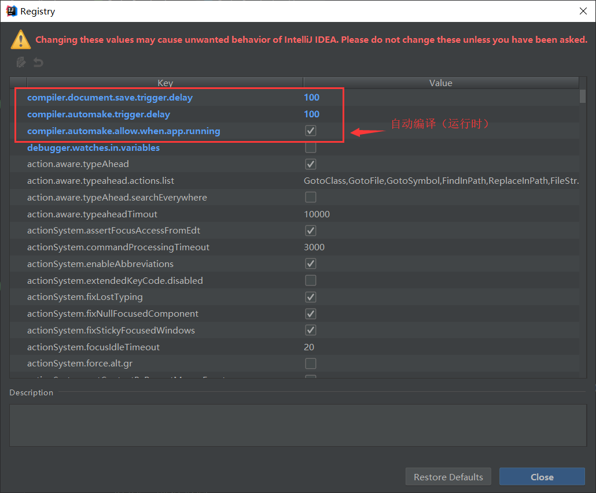Viewport: 596px width, 493px height.
Task: Enable debugger.watches.in.variables checkbox
Action: [x=311, y=147]
